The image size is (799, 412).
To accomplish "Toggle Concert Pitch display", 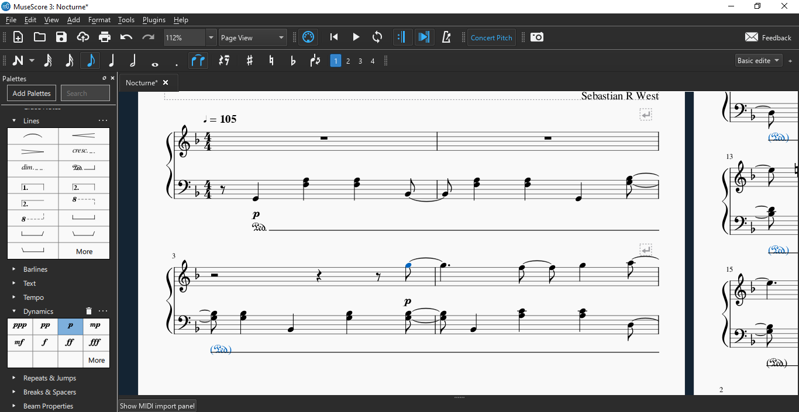I will (491, 37).
